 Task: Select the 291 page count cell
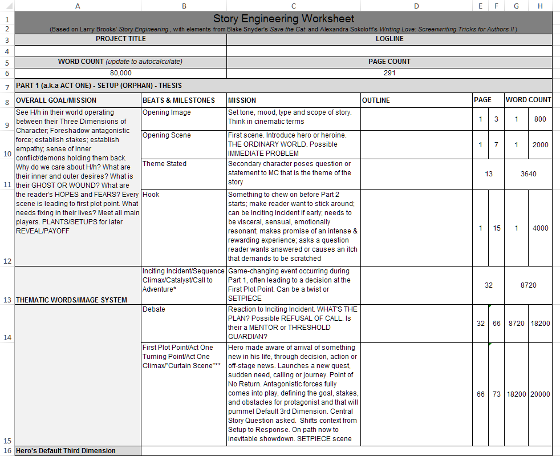point(389,72)
